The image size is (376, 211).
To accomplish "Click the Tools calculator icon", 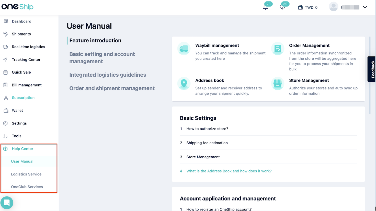I will point(6,136).
